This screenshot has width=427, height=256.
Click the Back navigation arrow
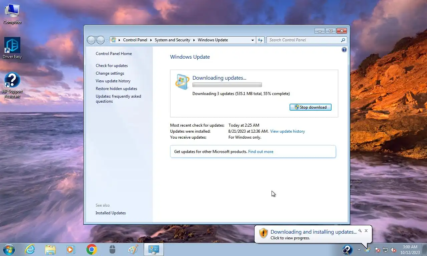point(91,40)
